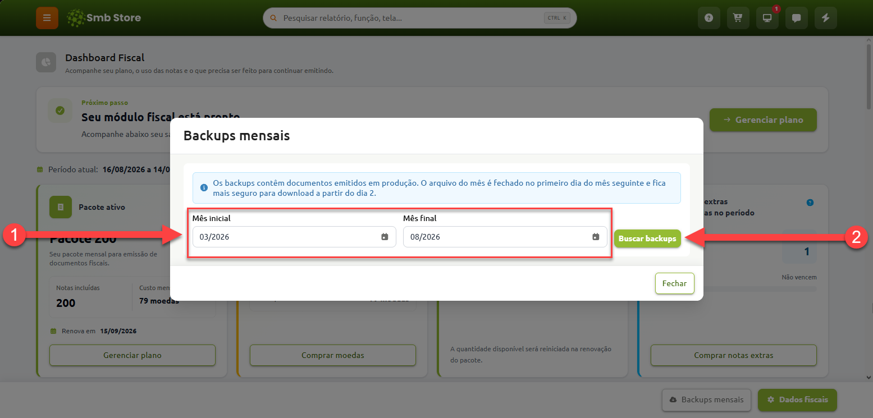This screenshot has width=873, height=418.
Task: Click Comprar moedas button
Action: (333, 355)
